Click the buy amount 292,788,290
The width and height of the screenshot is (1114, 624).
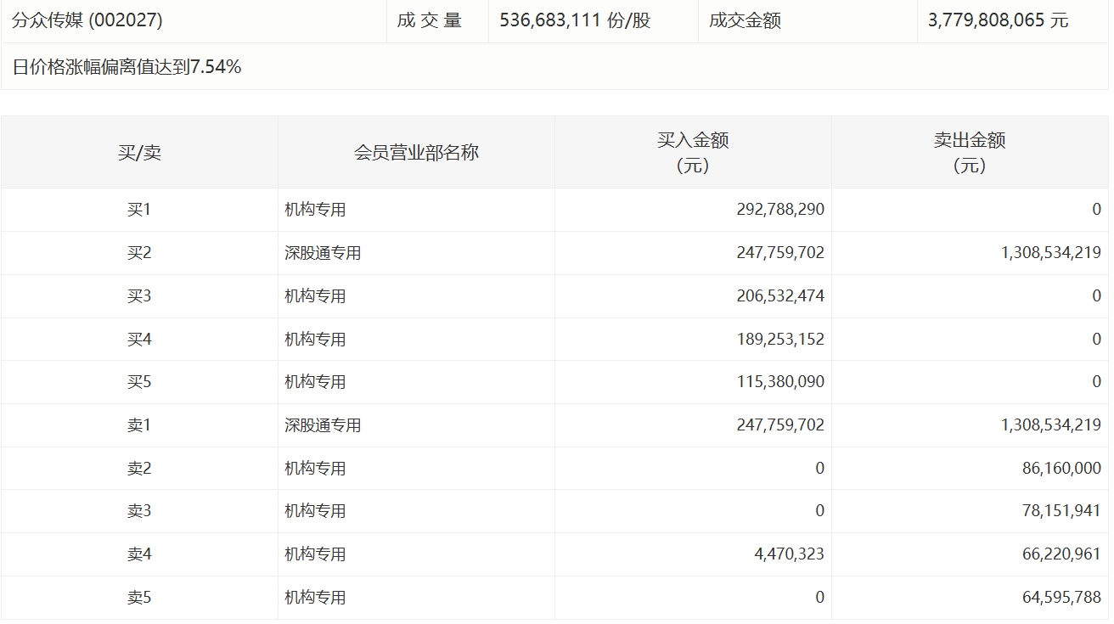[779, 210]
